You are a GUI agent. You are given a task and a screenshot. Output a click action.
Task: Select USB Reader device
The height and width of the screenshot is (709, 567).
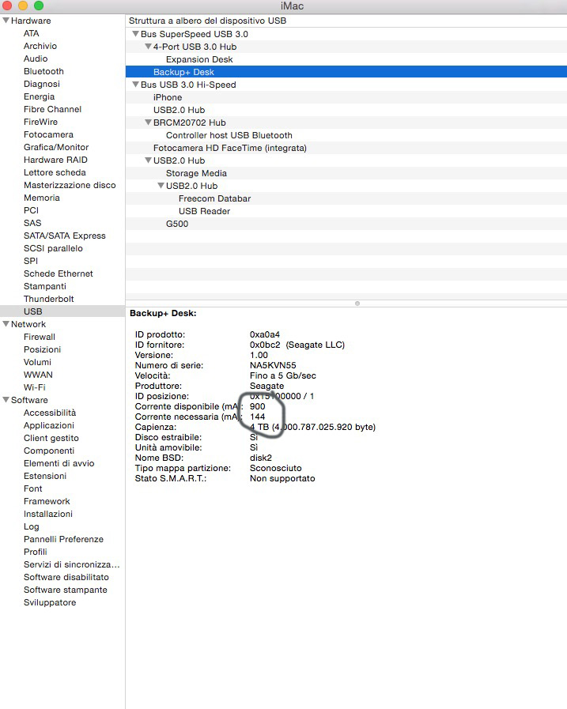click(204, 212)
